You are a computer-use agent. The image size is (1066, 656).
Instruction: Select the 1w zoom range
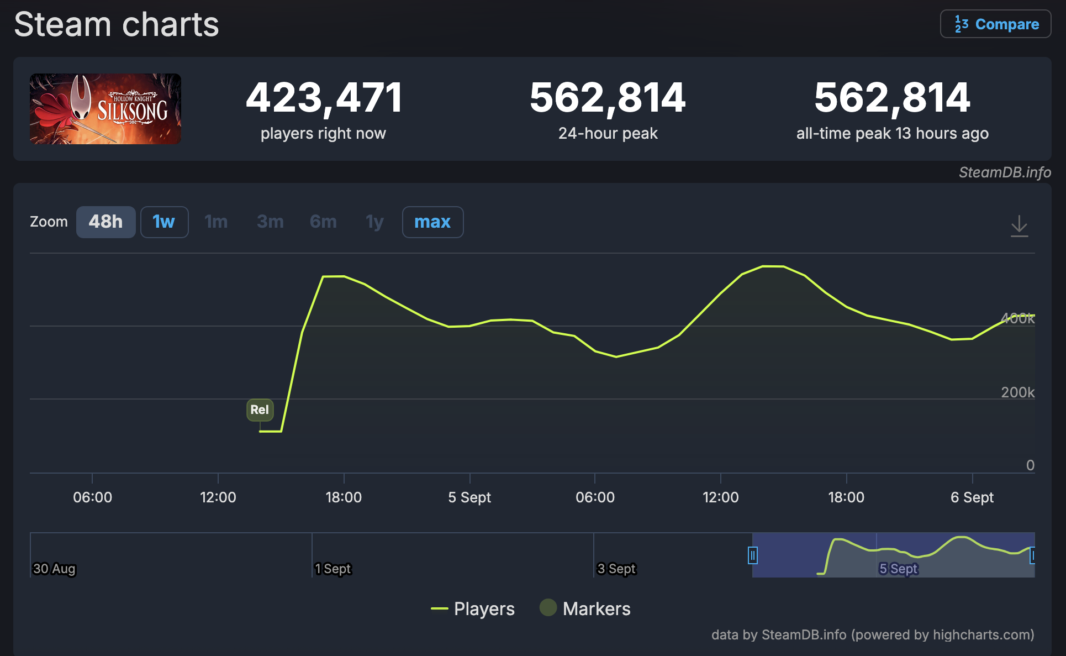(x=164, y=222)
